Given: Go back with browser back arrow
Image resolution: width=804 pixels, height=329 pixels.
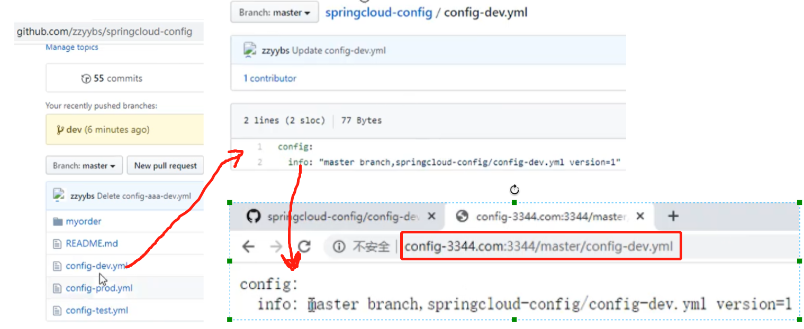Looking at the screenshot, I should point(248,246).
